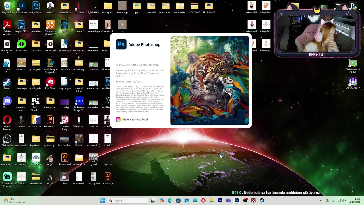Select the Discord desktop shortcut

point(7,102)
